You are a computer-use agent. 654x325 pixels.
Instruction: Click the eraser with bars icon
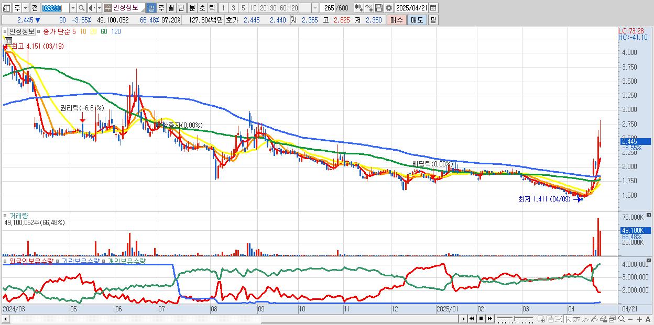(x=603, y=319)
